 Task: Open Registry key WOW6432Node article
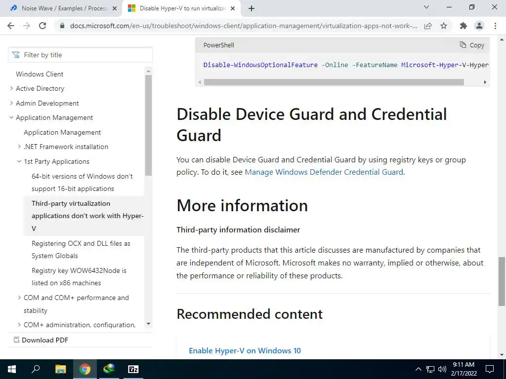(79, 276)
